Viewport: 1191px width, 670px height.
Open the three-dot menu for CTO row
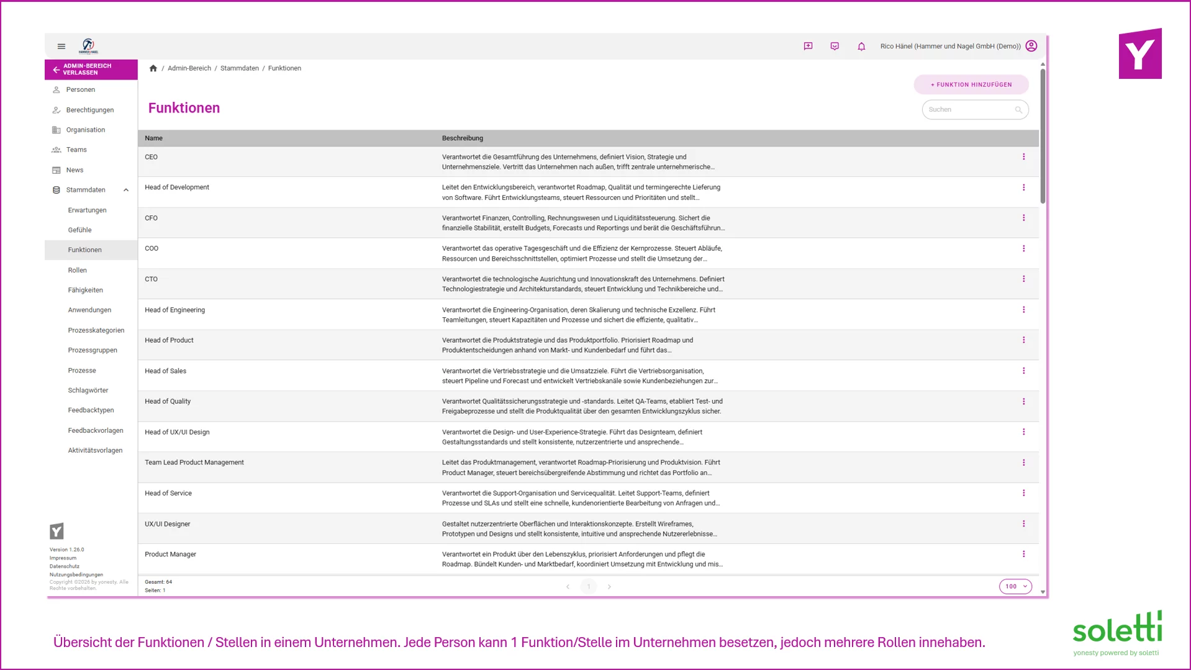coord(1023,279)
